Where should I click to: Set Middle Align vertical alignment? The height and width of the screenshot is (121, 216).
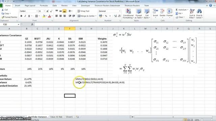[x=60, y=11]
